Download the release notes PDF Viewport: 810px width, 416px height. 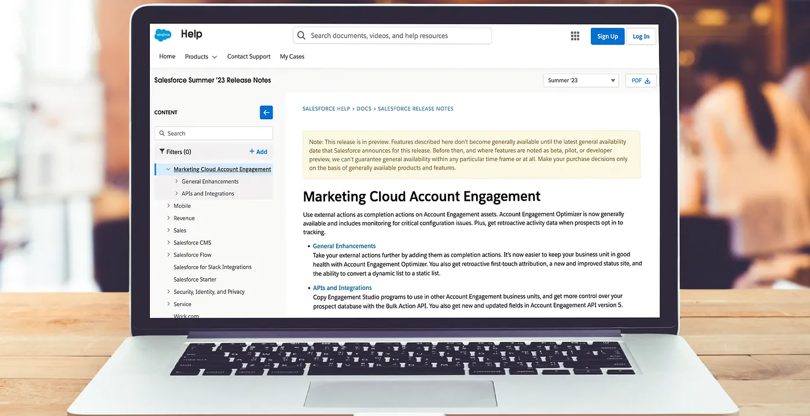[x=640, y=80]
